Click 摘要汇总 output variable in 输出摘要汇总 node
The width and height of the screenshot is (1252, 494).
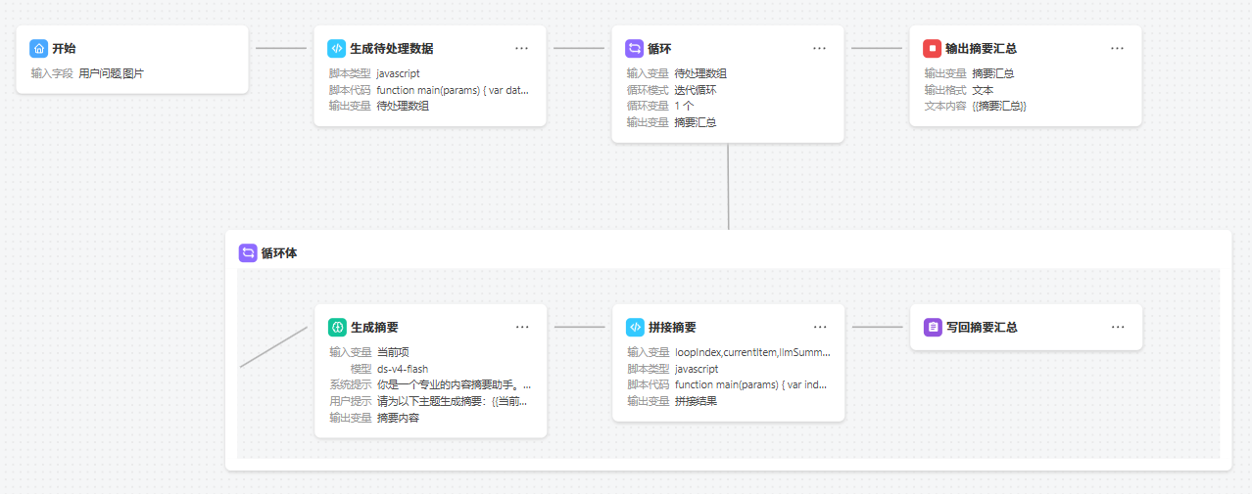[993, 73]
